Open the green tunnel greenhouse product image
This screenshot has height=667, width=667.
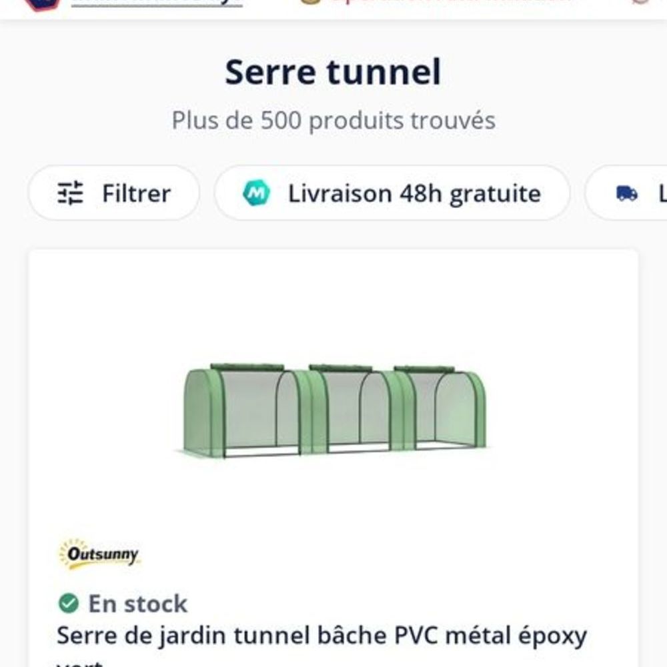point(333,410)
